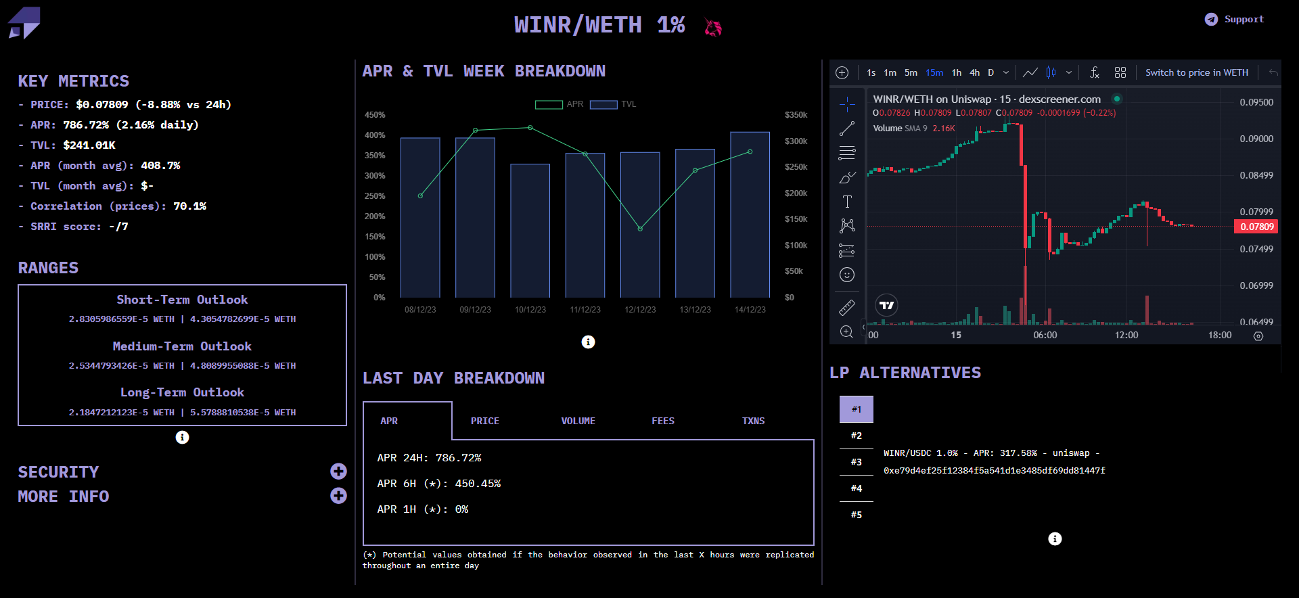This screenshot has height=598, width=1299.
Task: Select the patterns drawing tool
Action: point(847,226)
